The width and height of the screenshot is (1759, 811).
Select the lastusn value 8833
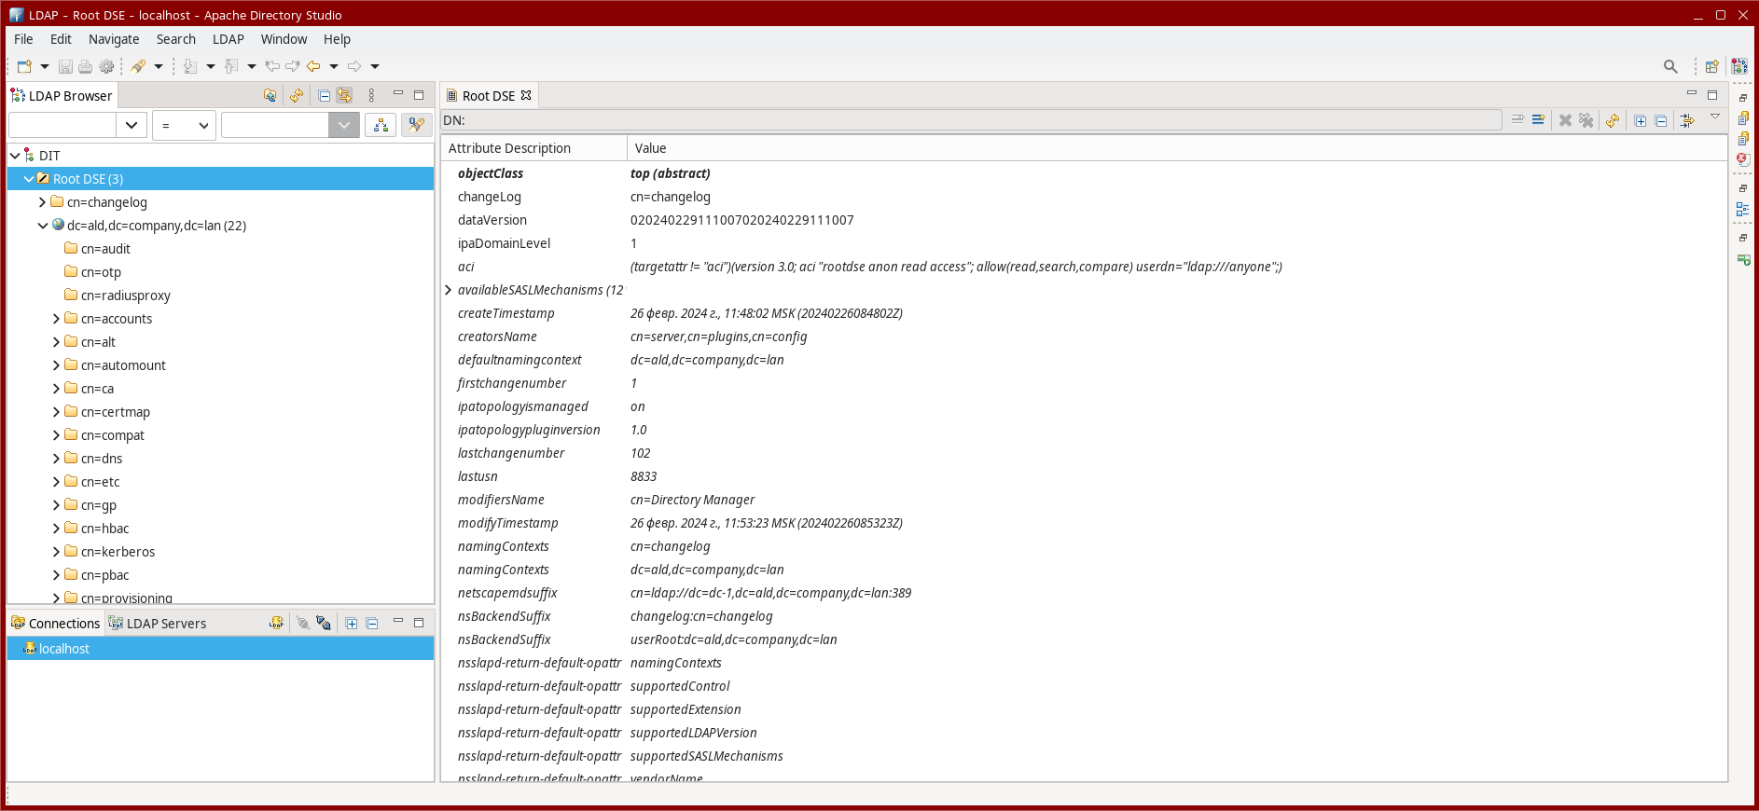tap(644, 476)
